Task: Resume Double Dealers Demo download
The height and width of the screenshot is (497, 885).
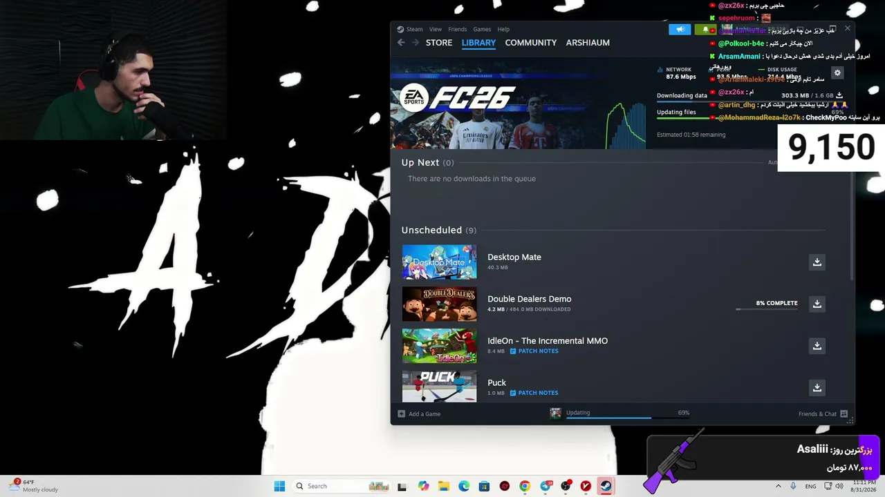Action: 817,304
